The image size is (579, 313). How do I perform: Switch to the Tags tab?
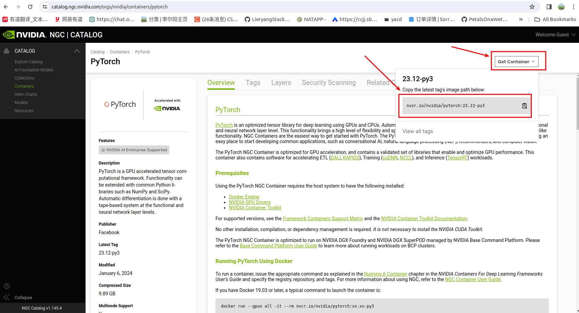coord(253,83)
